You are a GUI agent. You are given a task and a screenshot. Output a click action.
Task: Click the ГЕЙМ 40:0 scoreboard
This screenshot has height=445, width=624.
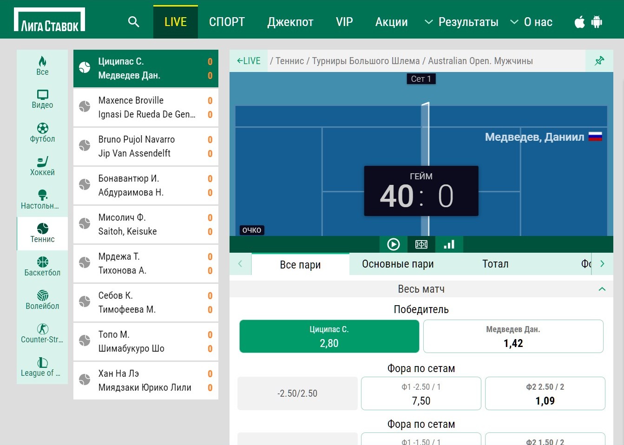coord(421,191)
